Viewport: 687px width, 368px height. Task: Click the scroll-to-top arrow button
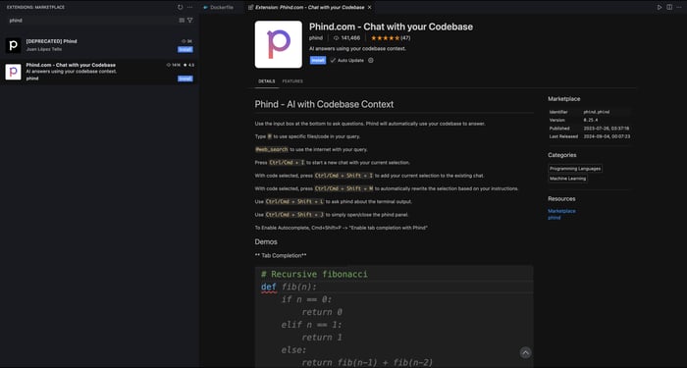525,352
